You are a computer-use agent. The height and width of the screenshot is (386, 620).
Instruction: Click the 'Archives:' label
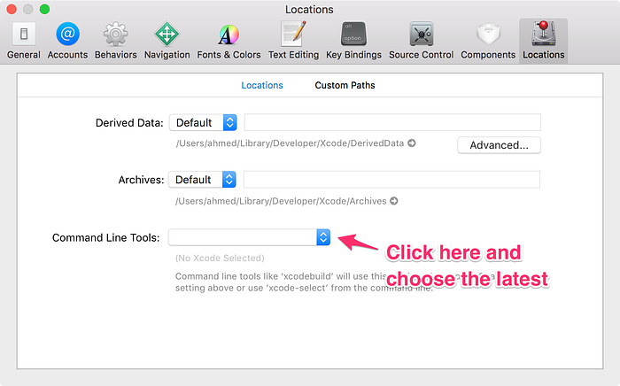pos(141,180)
